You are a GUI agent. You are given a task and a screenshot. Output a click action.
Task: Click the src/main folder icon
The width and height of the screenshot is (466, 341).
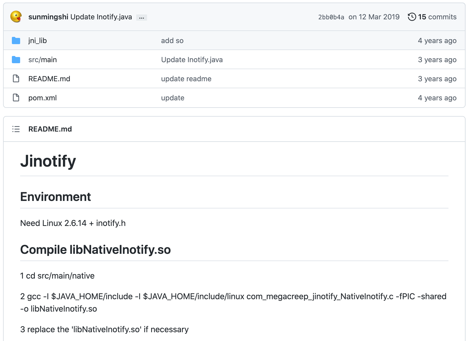[x=16, y=60]
